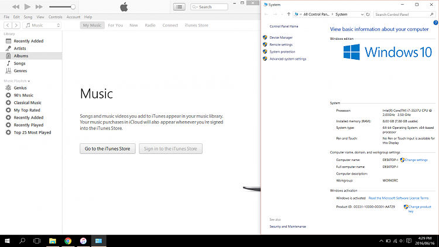This screenshot has width=439, height=247.
Task: Open the Windows Start menu
Action: (7, 241)
